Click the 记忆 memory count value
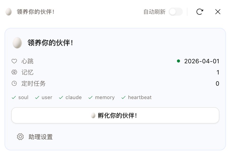The height and width of the screenshot is (156, 229). coord(218,72)
